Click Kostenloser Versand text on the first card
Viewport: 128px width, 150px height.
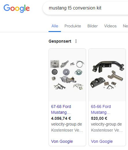[67, 130]
